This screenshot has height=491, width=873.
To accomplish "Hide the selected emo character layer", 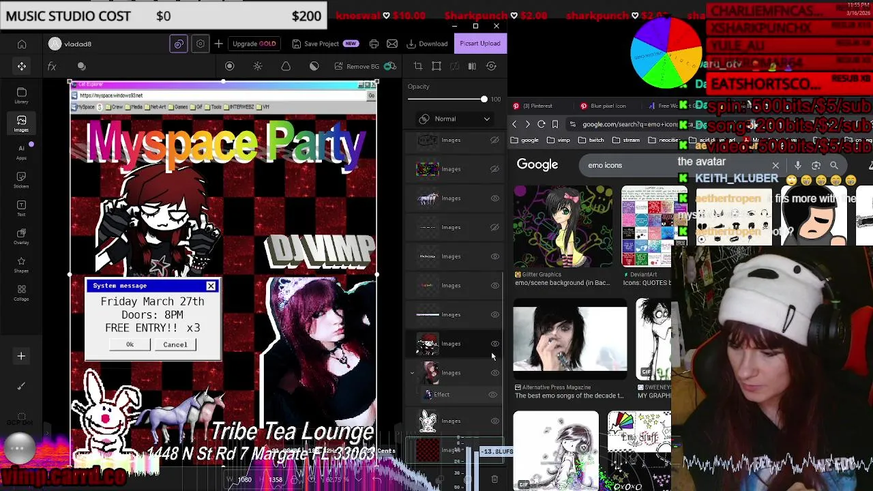I will coord(495,344).
